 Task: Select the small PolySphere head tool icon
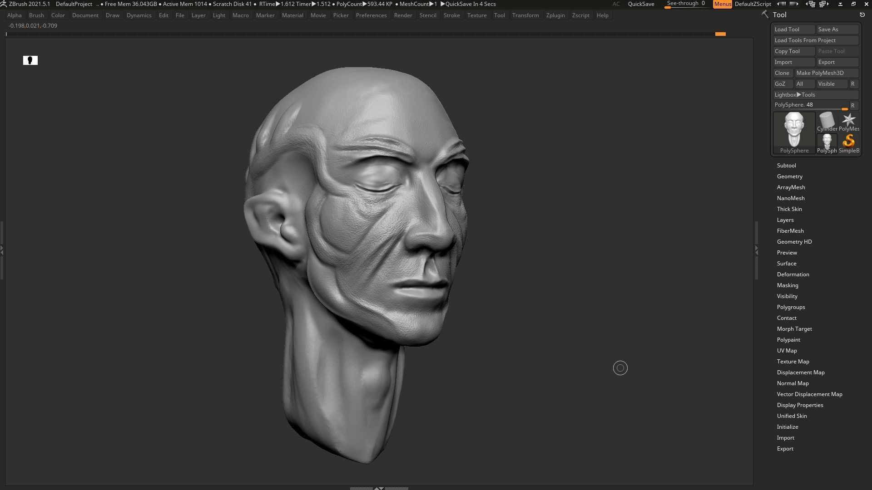[x=827, y=144]
